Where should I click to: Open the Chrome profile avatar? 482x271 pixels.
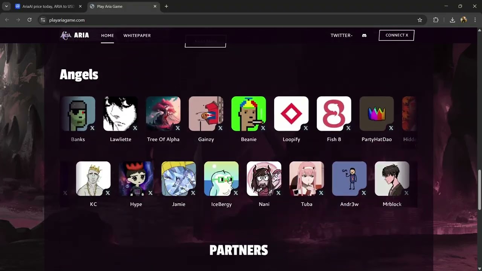tap(464, 20)
